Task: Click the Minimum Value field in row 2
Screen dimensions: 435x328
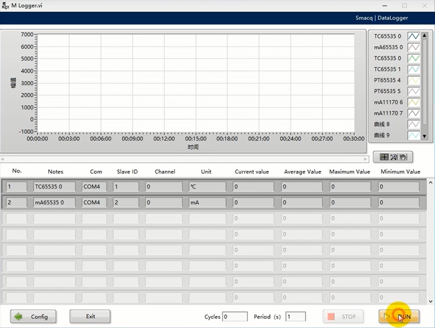Action: coord(398,203)
